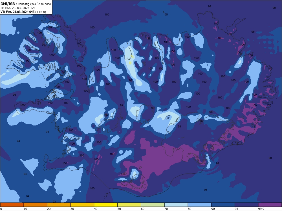The width and height of the screenshot is (282, 211).
Task: Click the legend tick label '30'
Action: pos(72,209)
